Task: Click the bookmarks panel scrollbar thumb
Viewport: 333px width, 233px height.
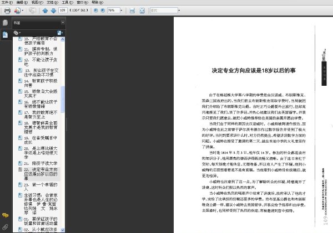Action: pyautogui.click(x=62, y=99)
